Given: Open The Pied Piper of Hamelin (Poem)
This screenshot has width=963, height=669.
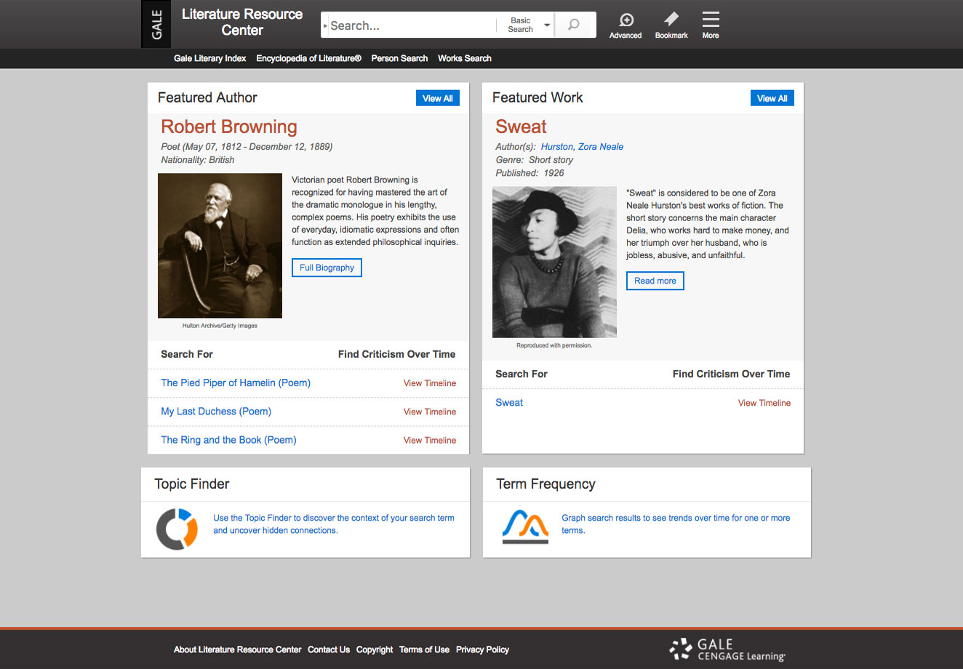Looking at the screenshot, I should [236, 382].
